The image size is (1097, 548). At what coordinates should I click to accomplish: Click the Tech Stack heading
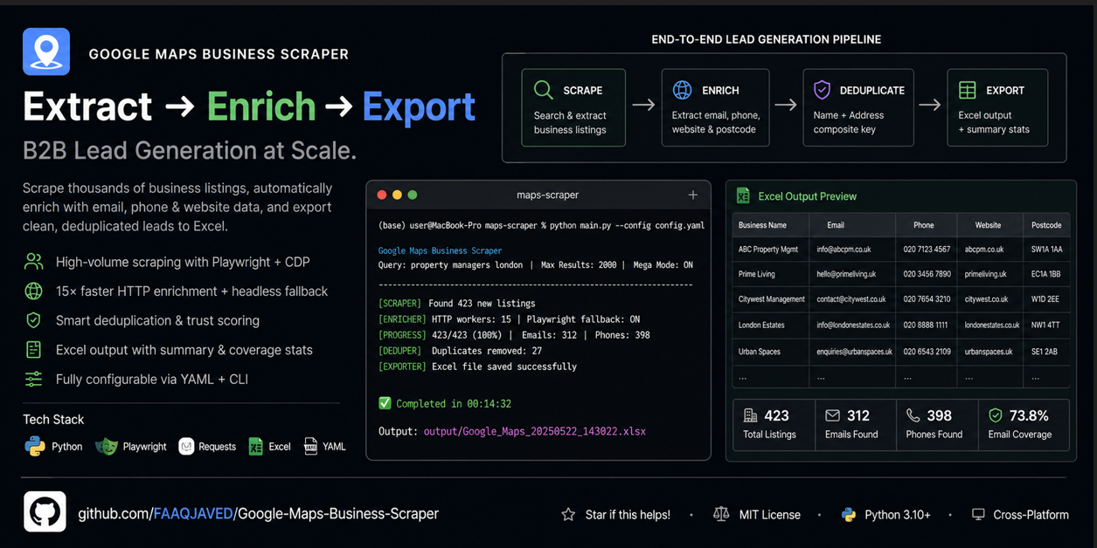click(x=53, y=420)
